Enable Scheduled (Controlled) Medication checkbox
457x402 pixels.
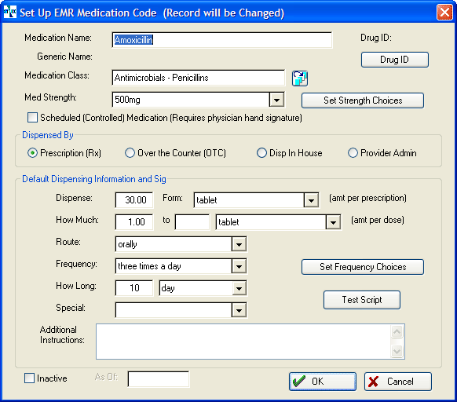(32, 118)
